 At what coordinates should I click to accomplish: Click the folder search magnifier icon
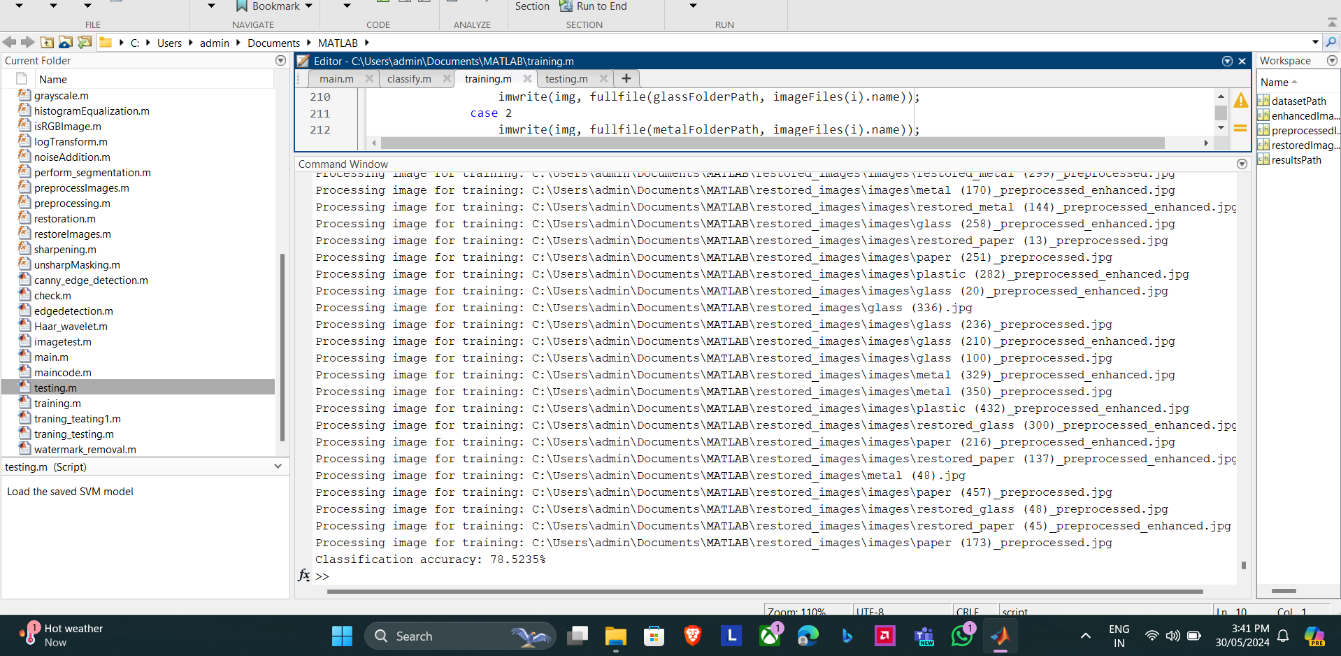pos(1331,43)
